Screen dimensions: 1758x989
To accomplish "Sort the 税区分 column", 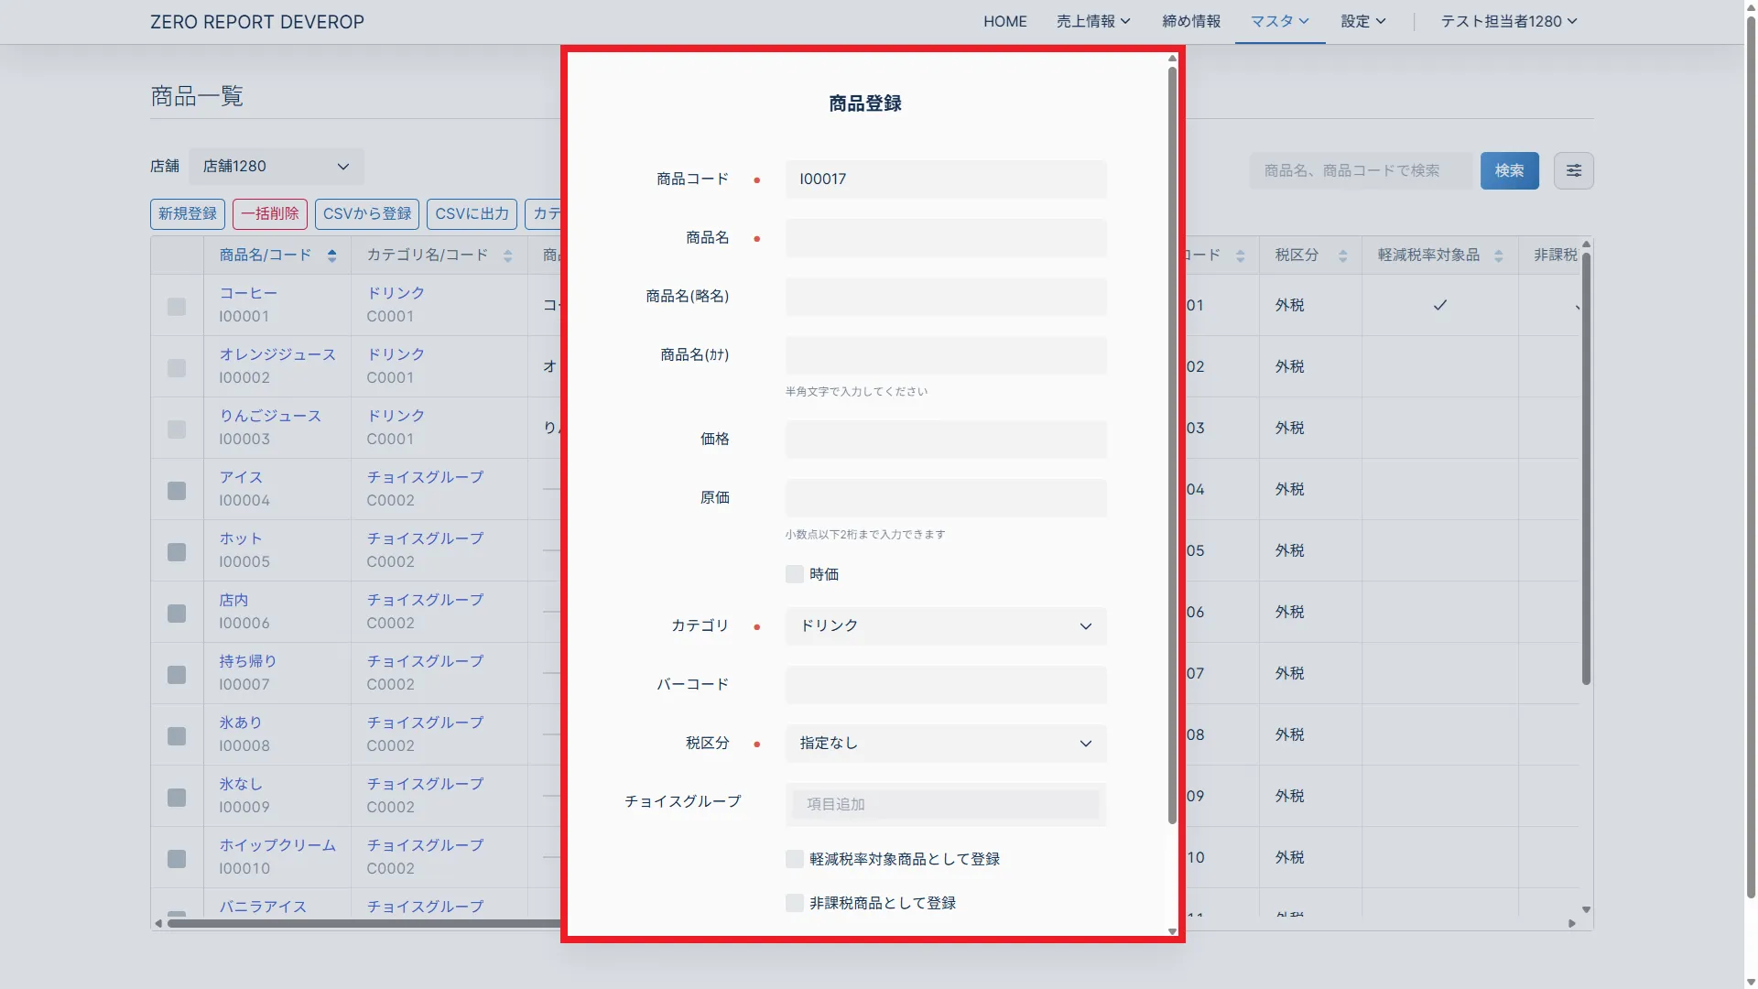I will (1342, 255).
